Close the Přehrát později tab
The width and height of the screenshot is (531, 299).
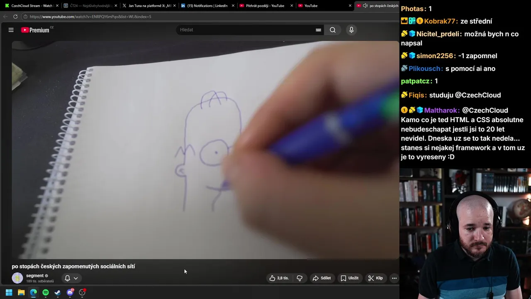pos(292,6)
